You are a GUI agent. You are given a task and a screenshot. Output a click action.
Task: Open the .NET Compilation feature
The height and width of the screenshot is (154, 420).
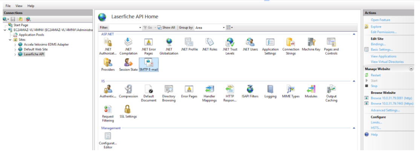pos(128,46)
